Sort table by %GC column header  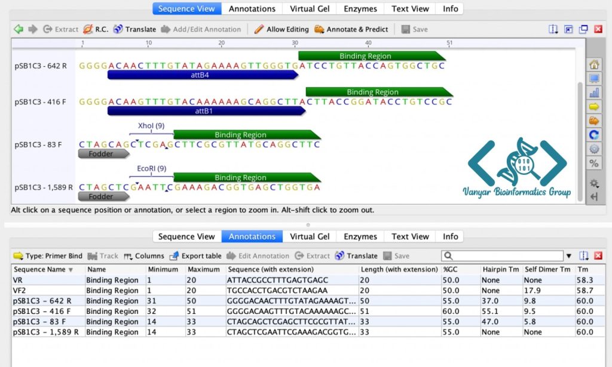(461, 270)
